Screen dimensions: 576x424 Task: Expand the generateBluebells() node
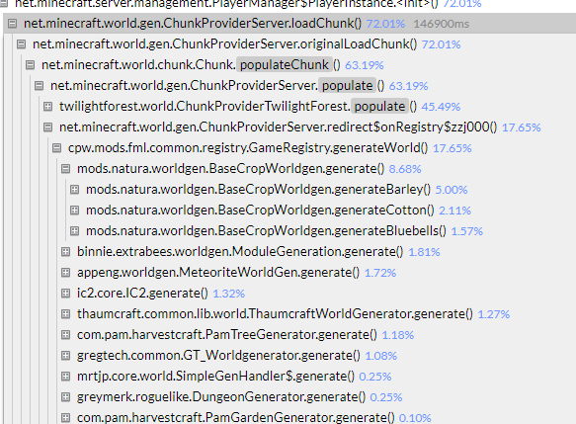tap(74, 231)
